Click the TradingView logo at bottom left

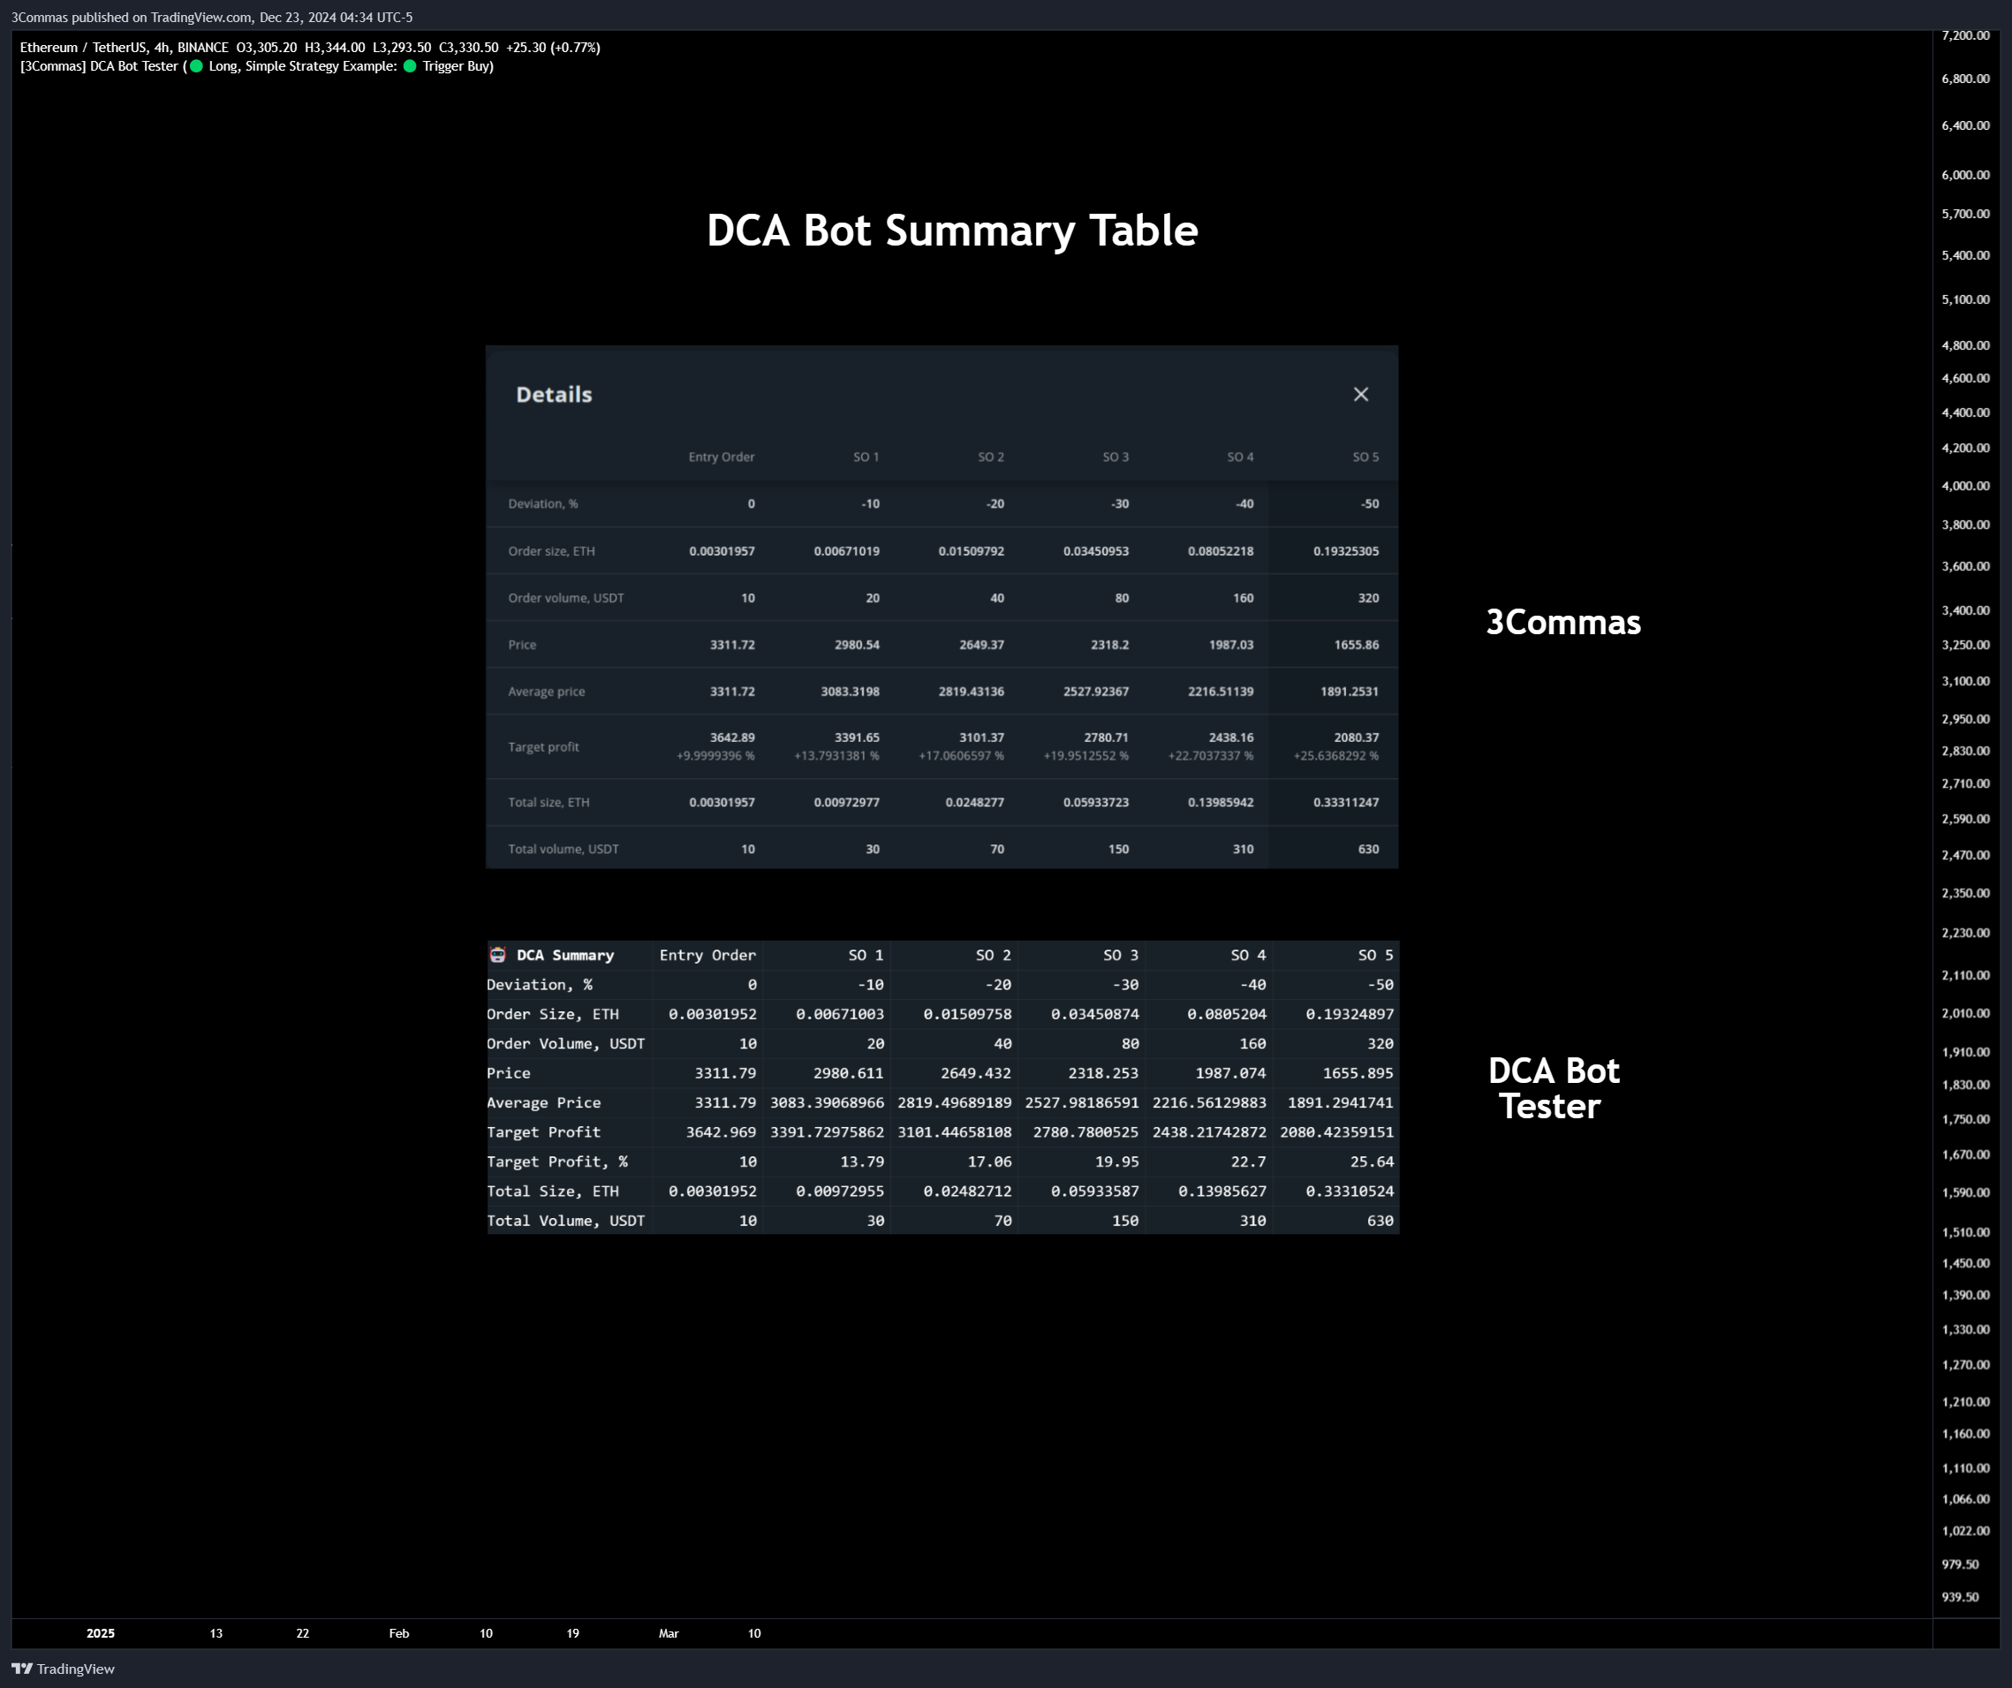[x=64, y=1669]
